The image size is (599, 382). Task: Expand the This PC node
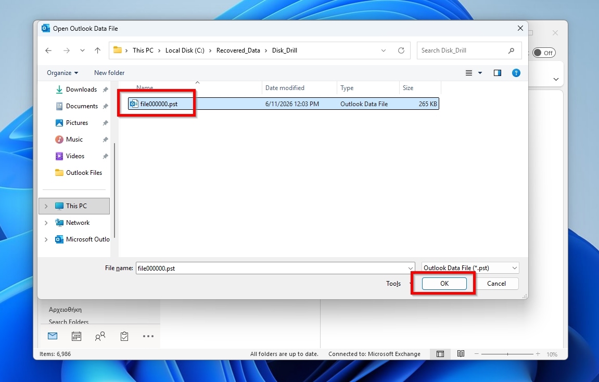[46, 206]
